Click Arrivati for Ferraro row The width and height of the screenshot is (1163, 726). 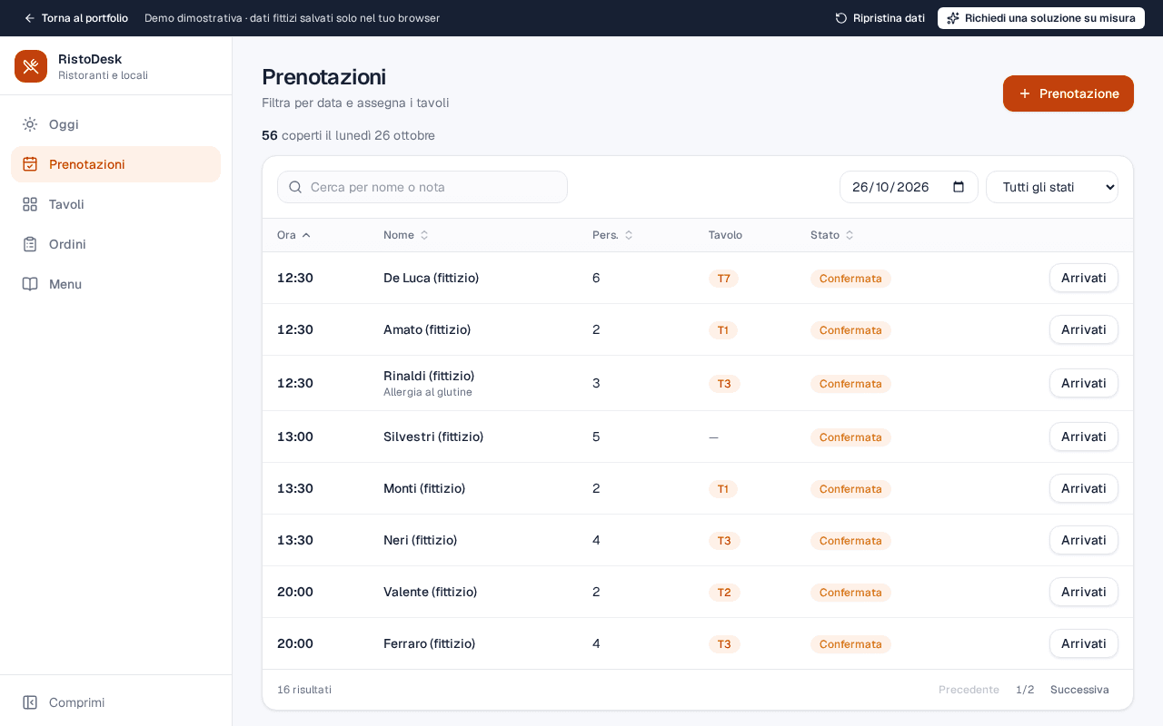point(1084,643)
